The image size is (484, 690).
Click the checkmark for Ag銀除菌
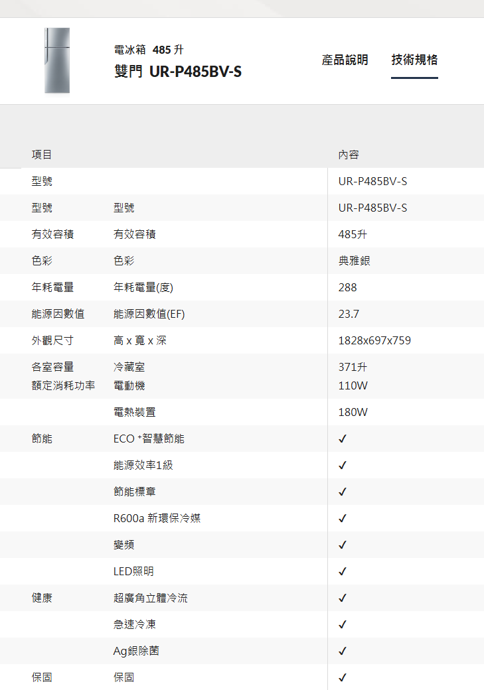pyautogui.click(x=342, y=651)
